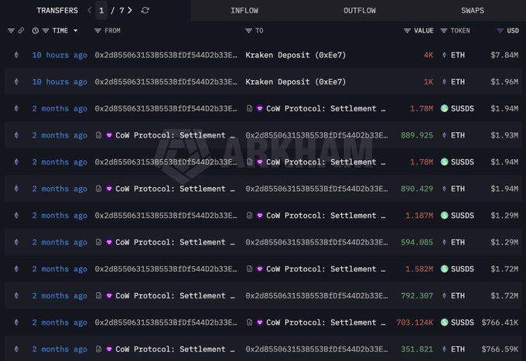Select the value 890.429
This screenshot has width=526, height=361.
pyautogui.click(x=417, y=189)
